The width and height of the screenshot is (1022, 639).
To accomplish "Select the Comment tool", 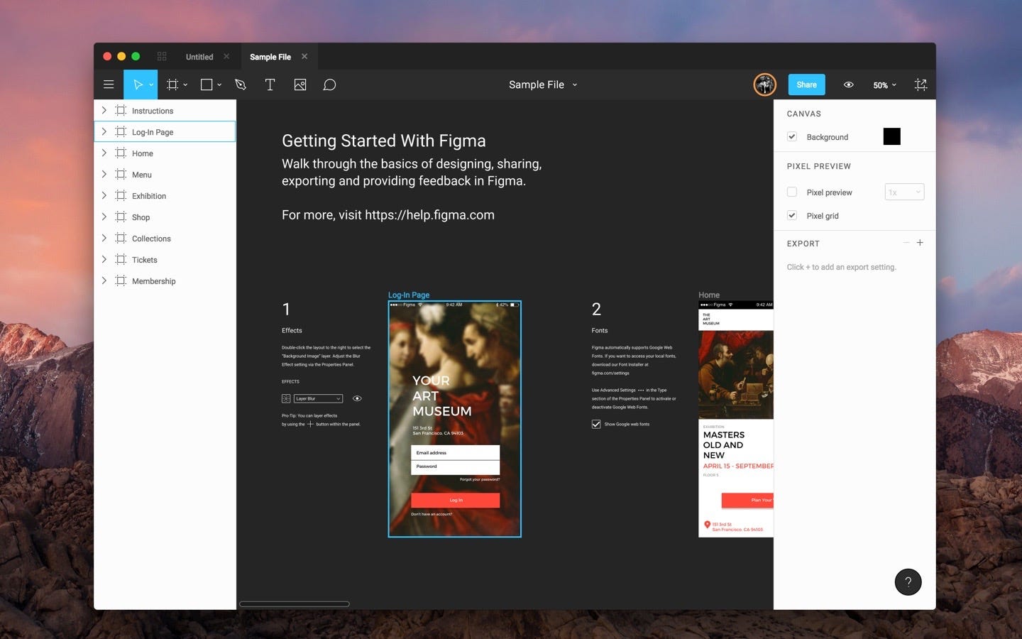I will pyautogui.click(x=329, y=84).
